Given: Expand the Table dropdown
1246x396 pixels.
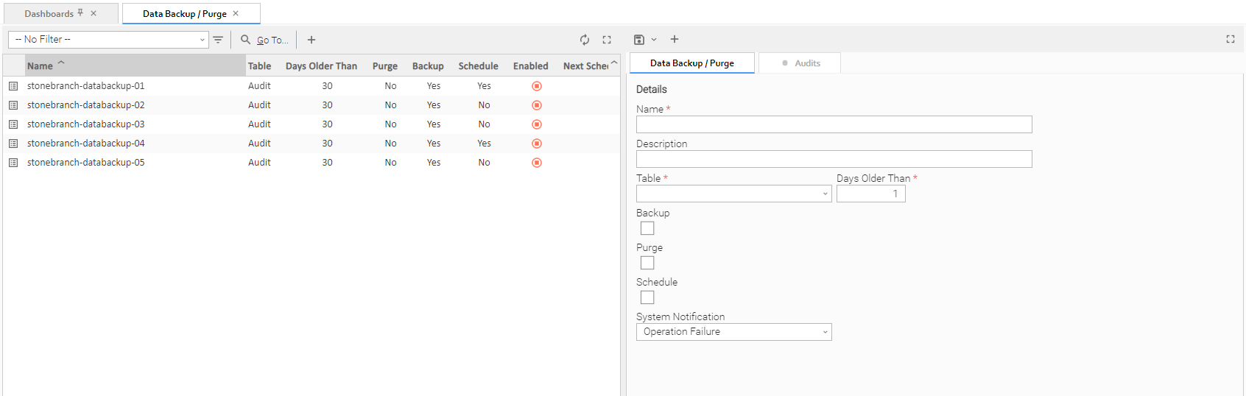Looking at the screenshot, I should coord(733,194).
